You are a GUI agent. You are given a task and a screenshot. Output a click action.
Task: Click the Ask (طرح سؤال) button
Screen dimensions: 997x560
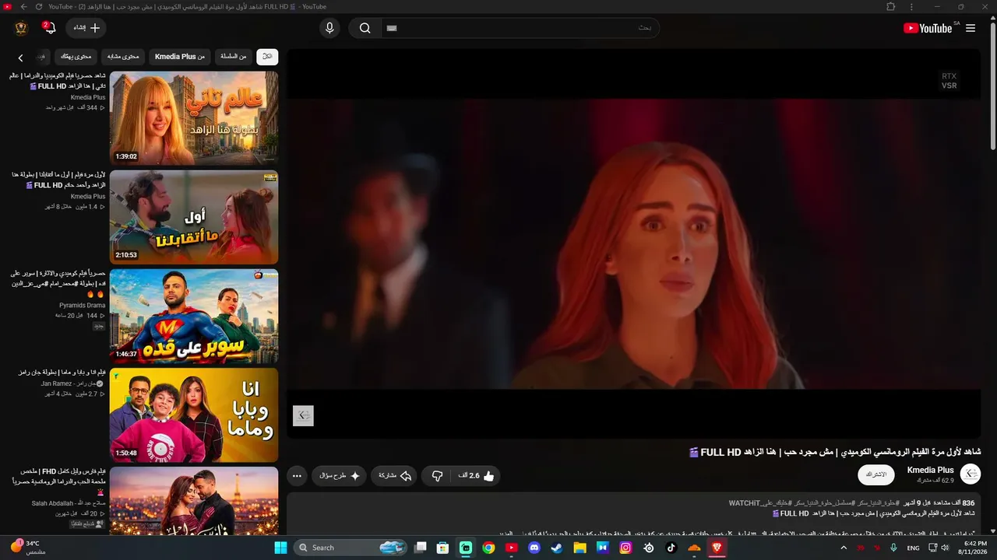(x=340, y=476)
